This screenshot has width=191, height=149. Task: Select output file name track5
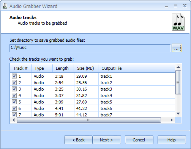(106, 102)
